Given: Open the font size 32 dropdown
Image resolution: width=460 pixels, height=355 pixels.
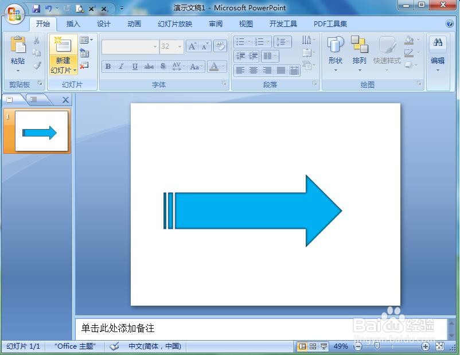Looking at the screenshot, I should (x=180, y=46).
